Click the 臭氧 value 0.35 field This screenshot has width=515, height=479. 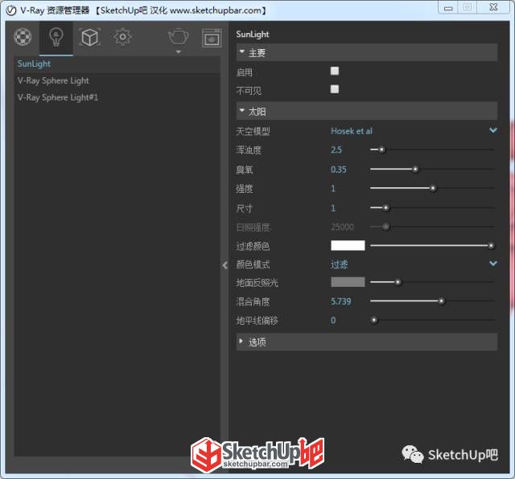click(x=338, y=170)
